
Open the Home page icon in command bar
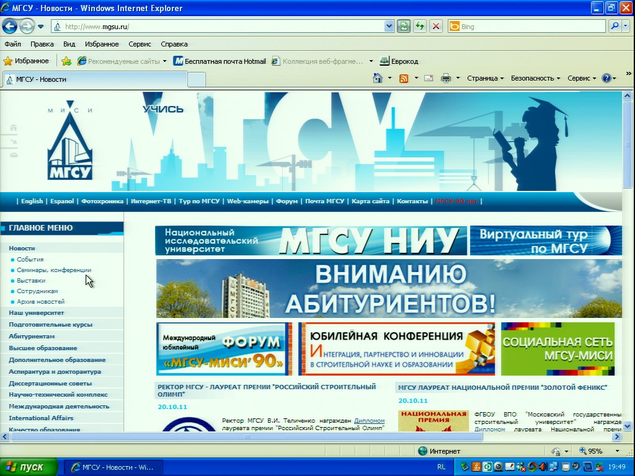tap(378, 78)
